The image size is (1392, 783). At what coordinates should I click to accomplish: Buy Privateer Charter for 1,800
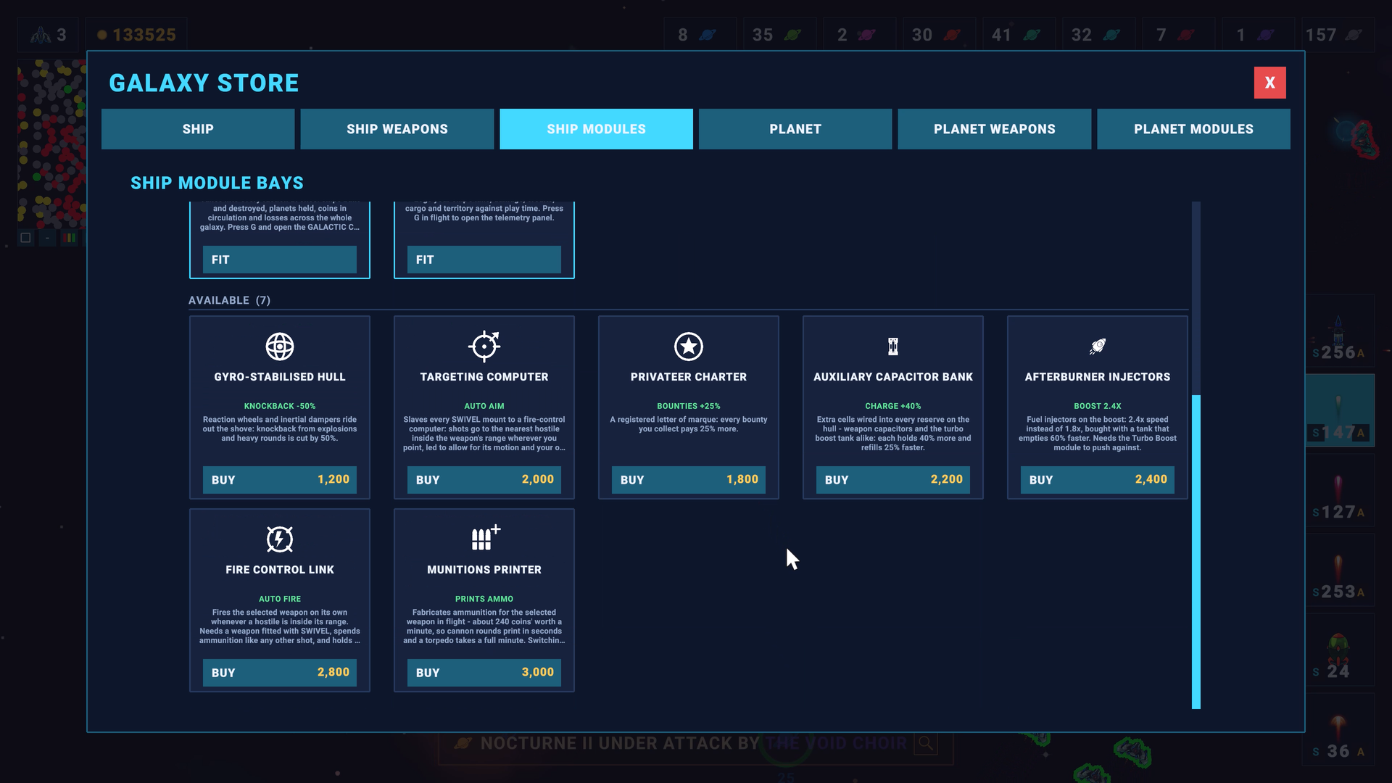689,480
